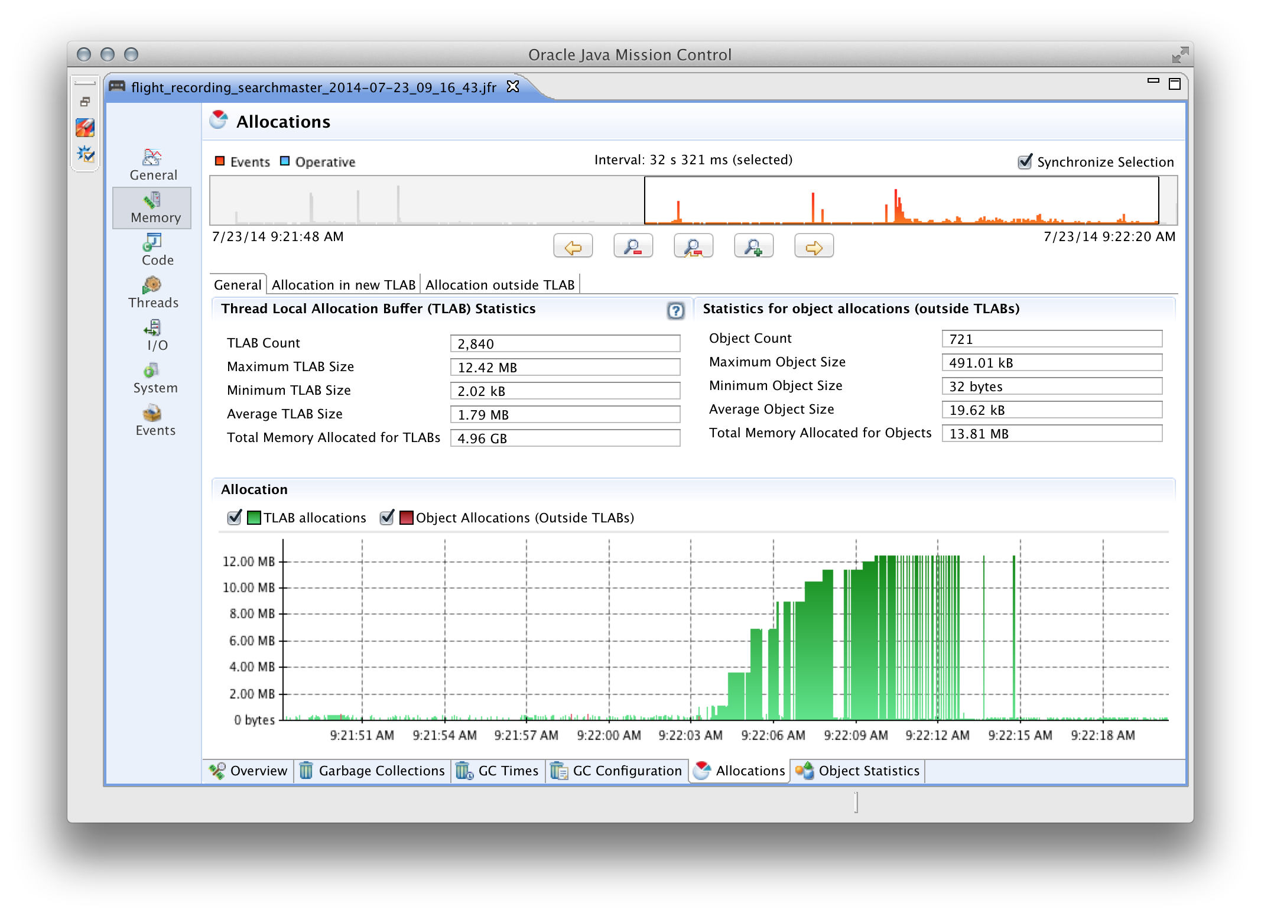Uncheck Object Allocations (Outside TLABs) checkbox
Image resolution: width=1261 pixels, height=916 pixels.
point(387,517)
